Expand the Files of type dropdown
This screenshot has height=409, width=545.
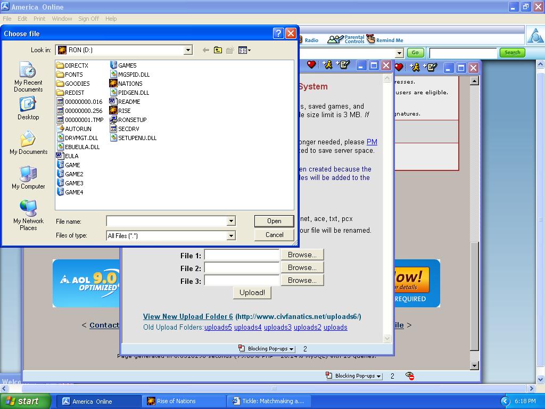(x=231, y=236)
